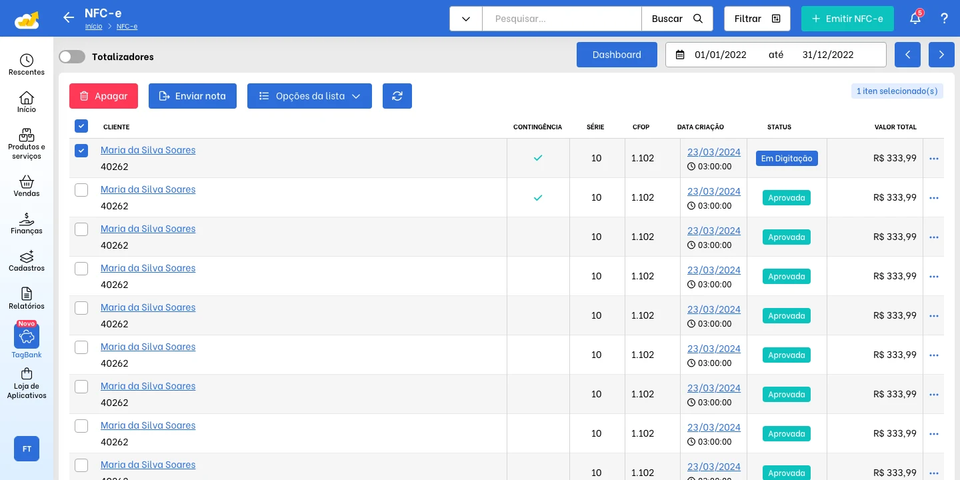Open the search type dropdown beside Pesquisar
This screenshot has height=480, width=960.
point(466,19)
